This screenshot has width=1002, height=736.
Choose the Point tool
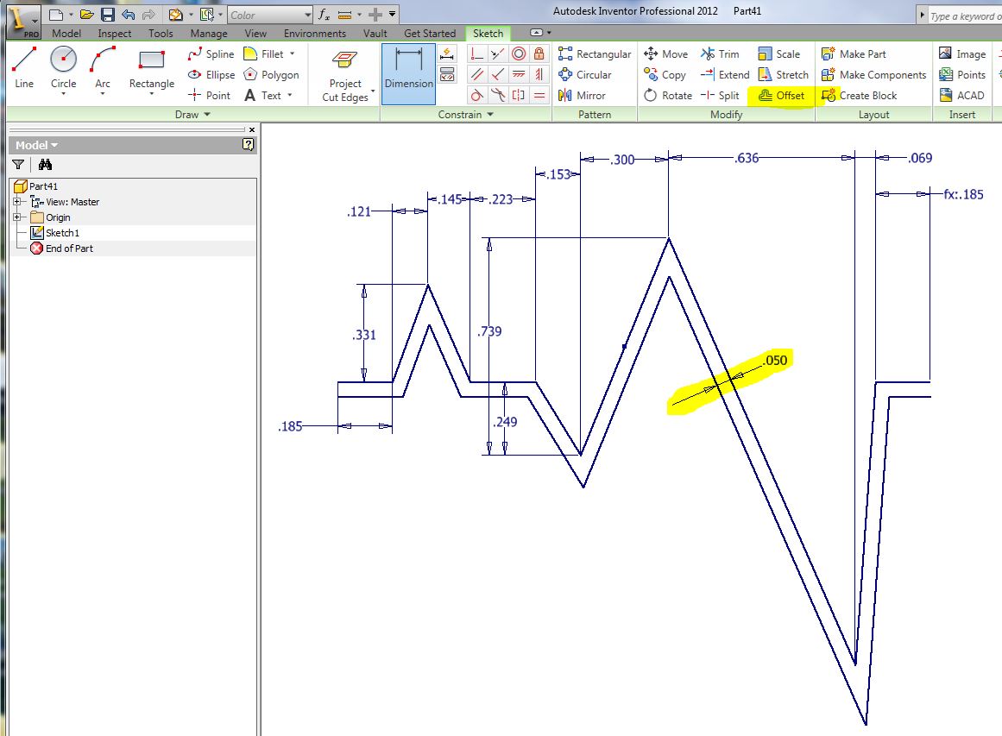click(x=209, y=95)
